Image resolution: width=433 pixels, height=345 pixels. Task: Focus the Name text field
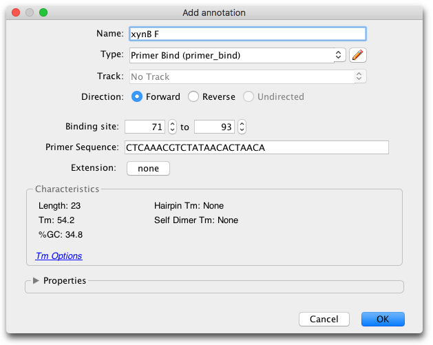(x=248, y=34)
